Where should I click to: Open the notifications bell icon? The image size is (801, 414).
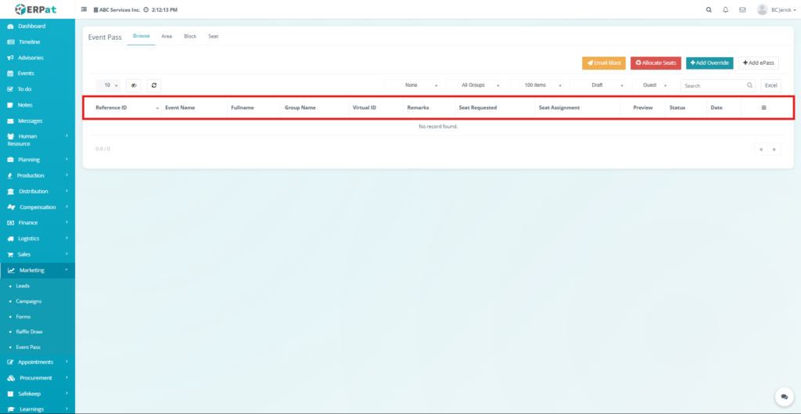tap(725, 10)
